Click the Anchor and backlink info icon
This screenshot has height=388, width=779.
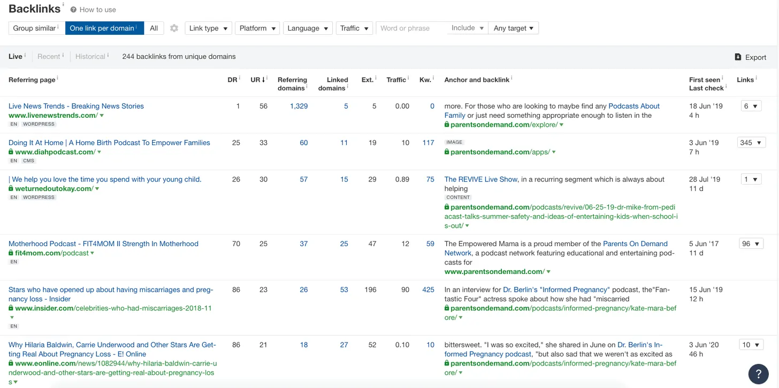511,78
